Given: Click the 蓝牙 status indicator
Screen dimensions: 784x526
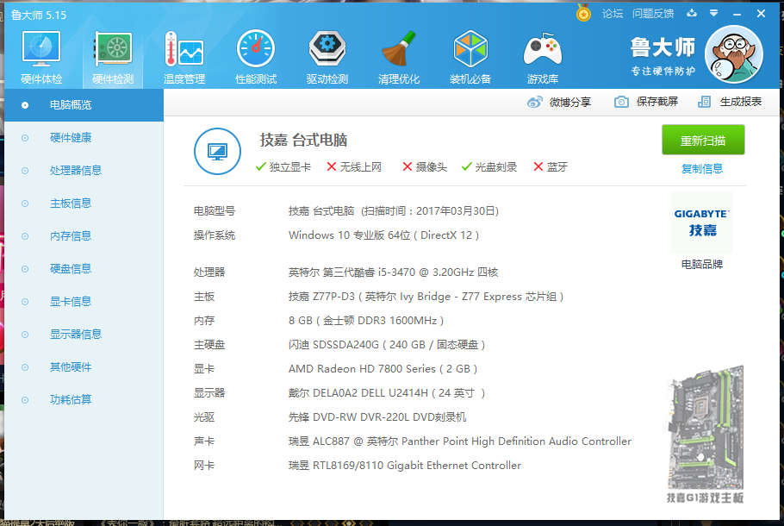Looking at the screenshot, I should 551,167.
